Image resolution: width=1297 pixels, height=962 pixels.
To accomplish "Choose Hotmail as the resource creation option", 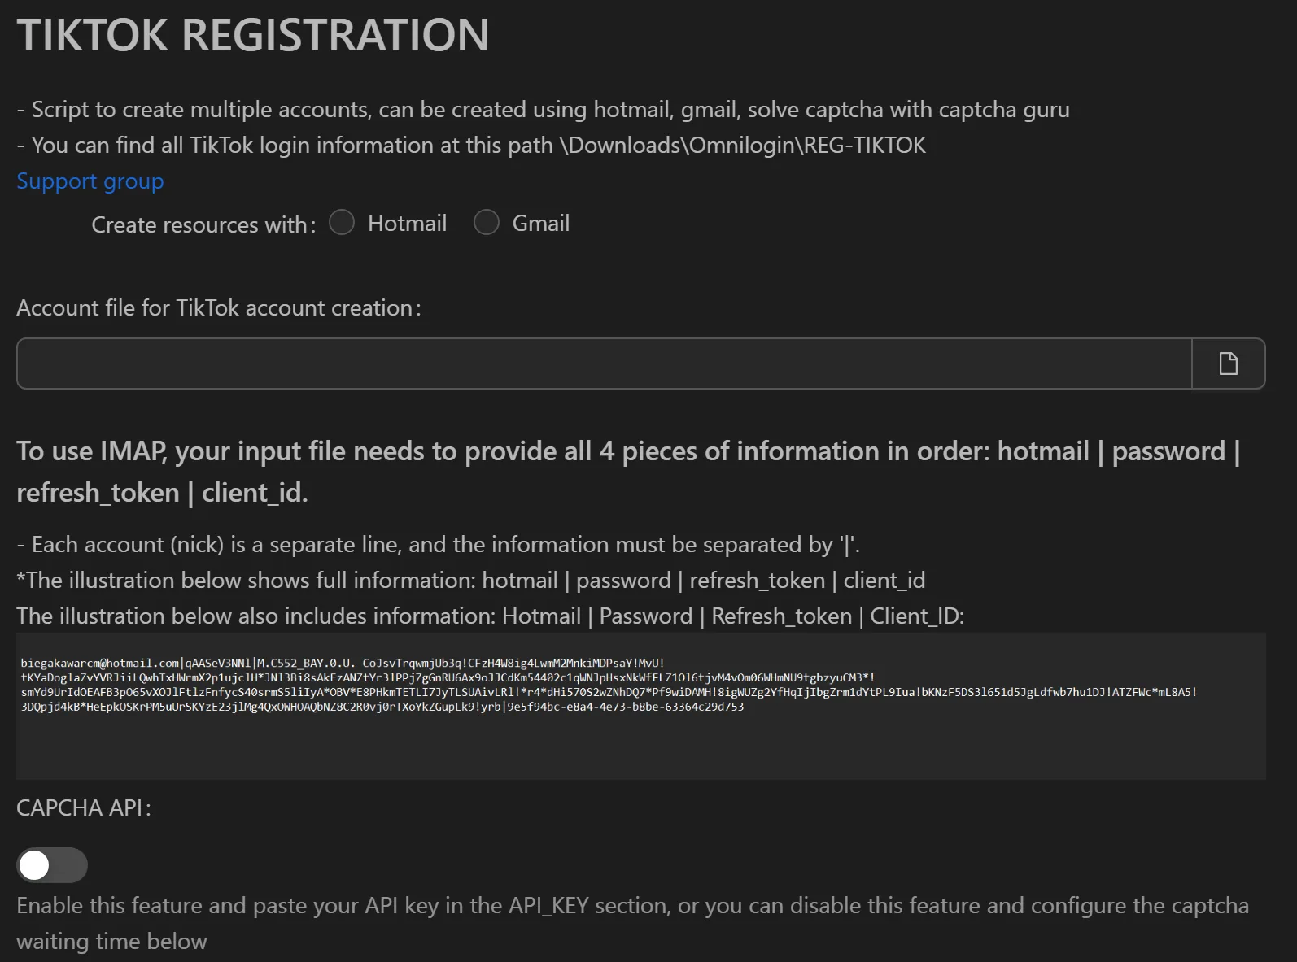I will pyautogui.click(x=342, y=222).
